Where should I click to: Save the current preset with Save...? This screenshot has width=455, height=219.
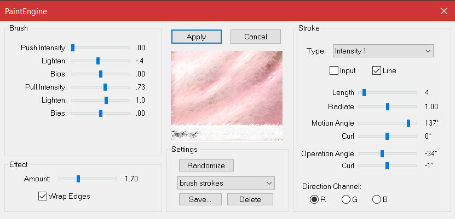pyautogui.click(x=200, y=199)
